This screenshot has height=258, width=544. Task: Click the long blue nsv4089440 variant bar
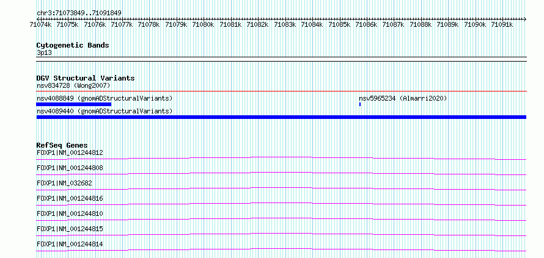[281, 117]
